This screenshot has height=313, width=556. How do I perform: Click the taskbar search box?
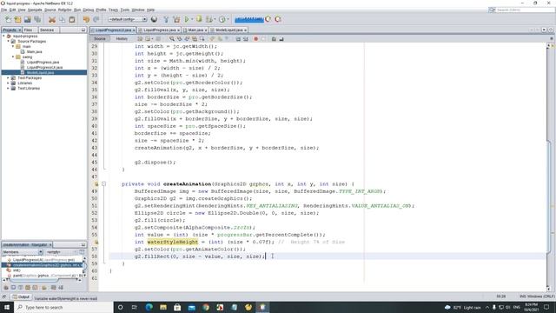tap(63, 307)
